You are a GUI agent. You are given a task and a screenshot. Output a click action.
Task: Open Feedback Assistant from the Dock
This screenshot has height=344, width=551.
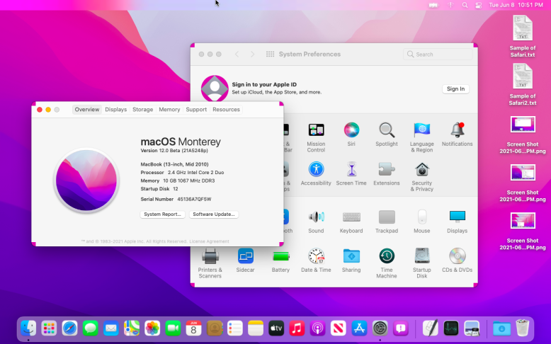coord(401,328)
